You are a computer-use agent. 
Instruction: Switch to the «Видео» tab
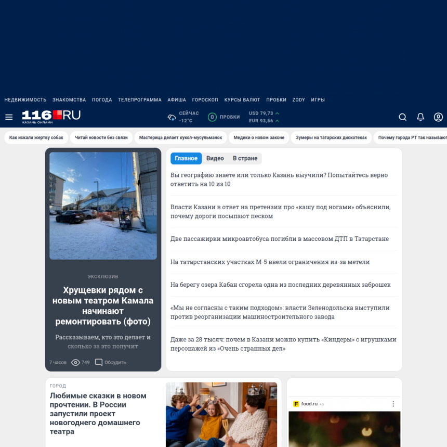(x=215, y=158)
